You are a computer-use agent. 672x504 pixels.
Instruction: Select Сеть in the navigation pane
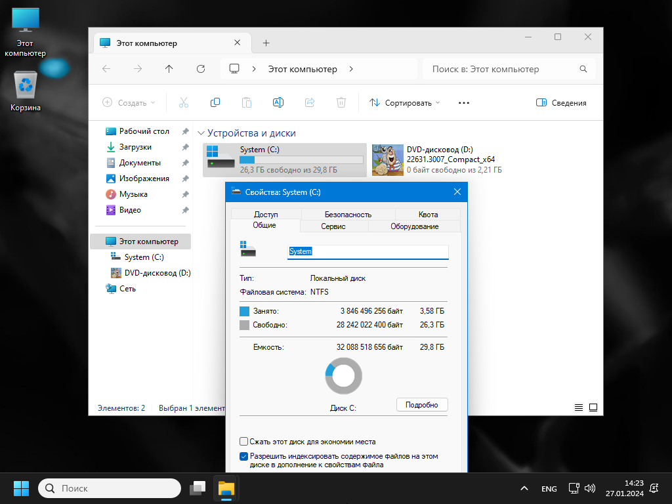click(127, 289)
